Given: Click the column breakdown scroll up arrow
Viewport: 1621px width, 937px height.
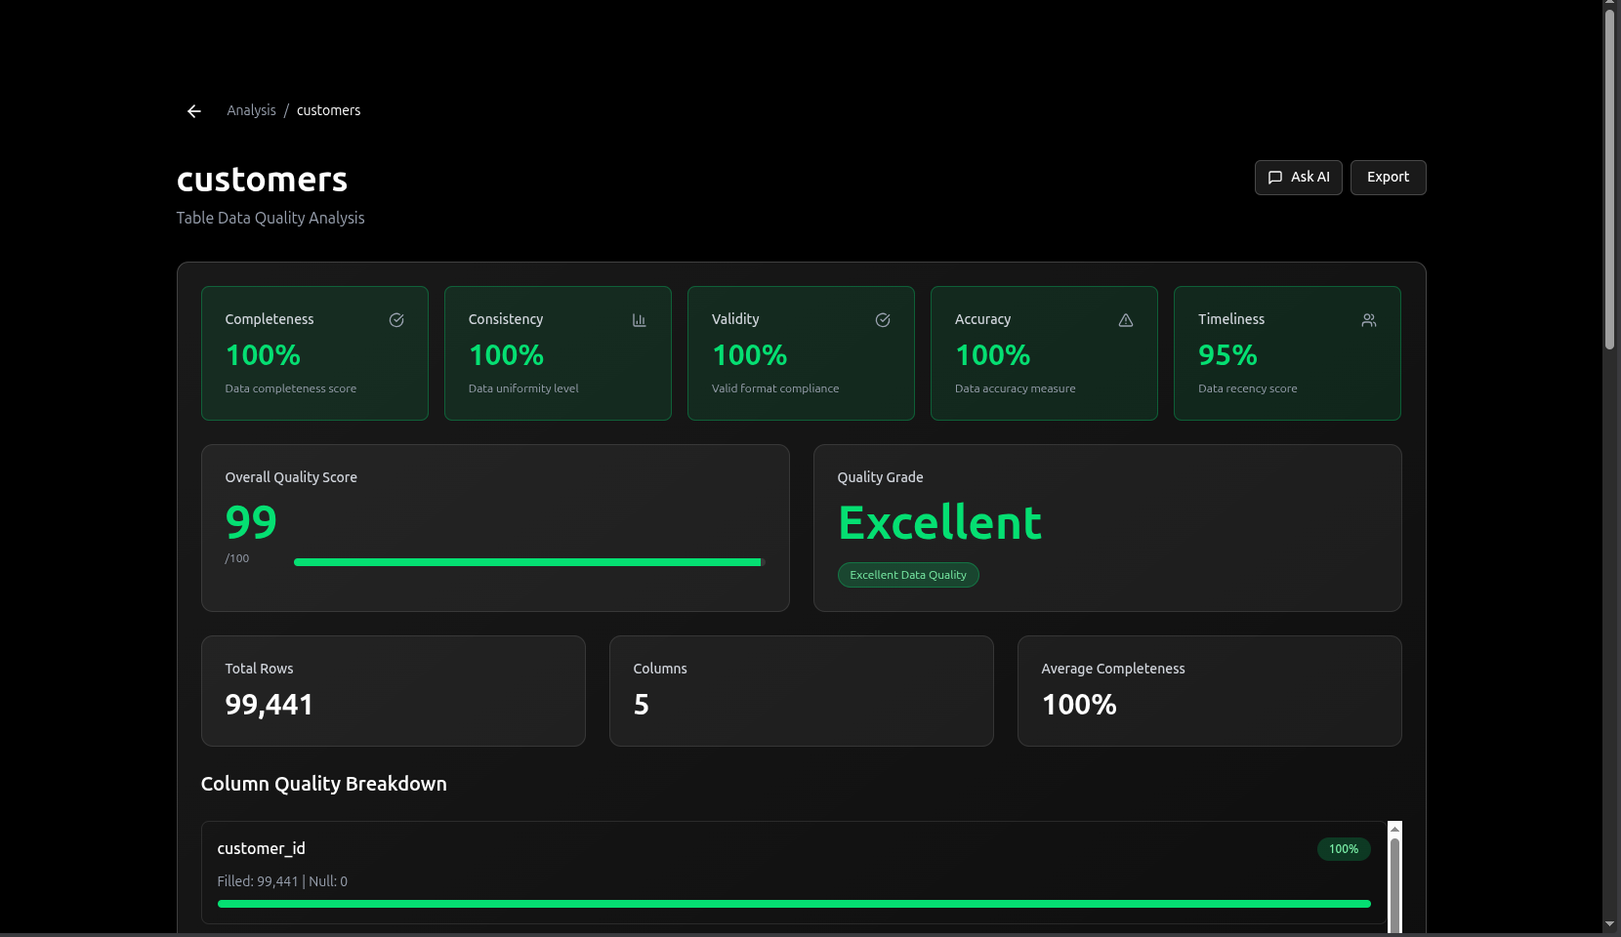Looking at the screenshot, I should click(x=1394, y=829).
